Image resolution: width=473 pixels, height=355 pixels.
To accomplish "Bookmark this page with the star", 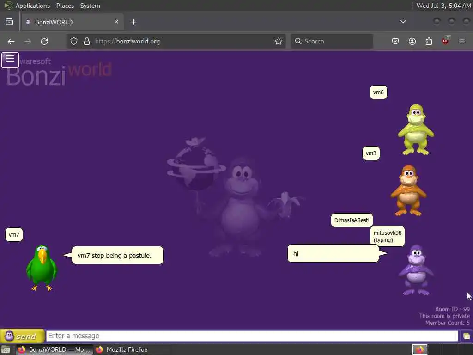I will coord(279,41).
